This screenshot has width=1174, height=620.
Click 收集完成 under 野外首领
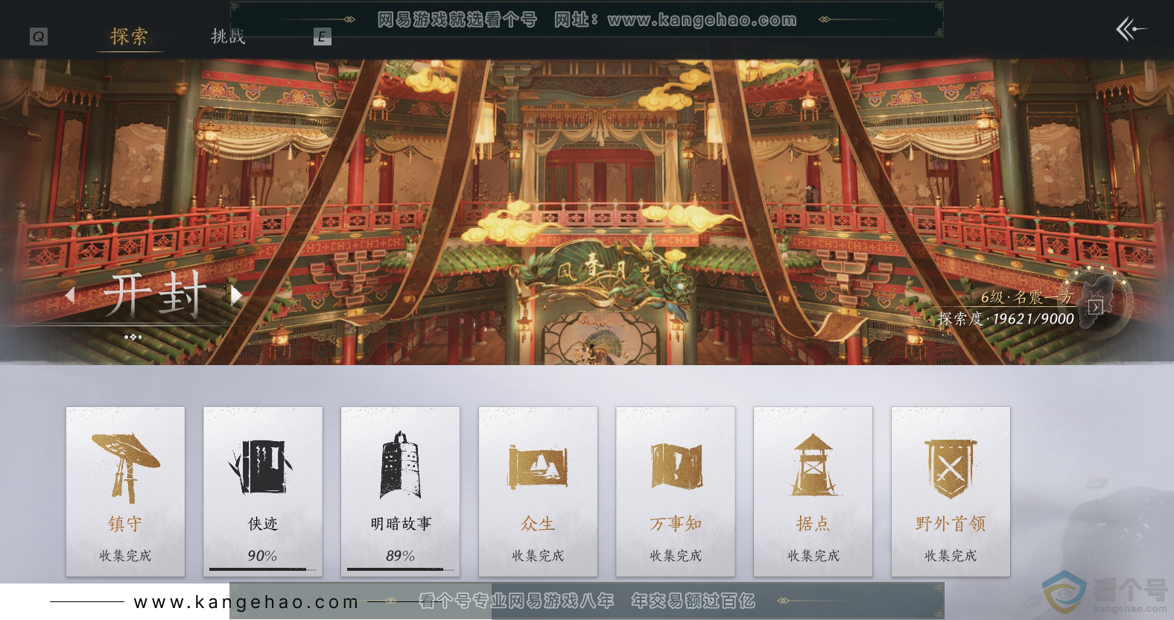pyautogui.click(x=951, y=556)
